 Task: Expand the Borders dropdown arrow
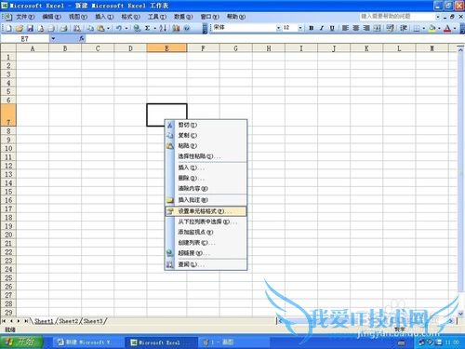(424, 28)
